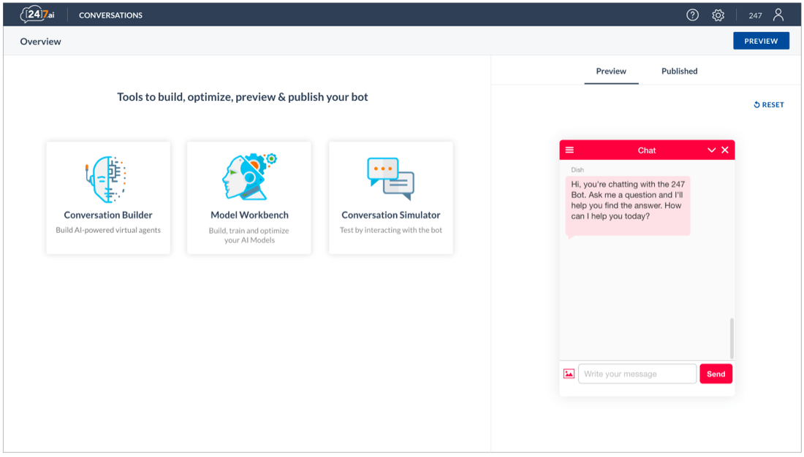Click the bot greeting message bubble
Viewport: 804px width, 457px height.
(628, 206)
